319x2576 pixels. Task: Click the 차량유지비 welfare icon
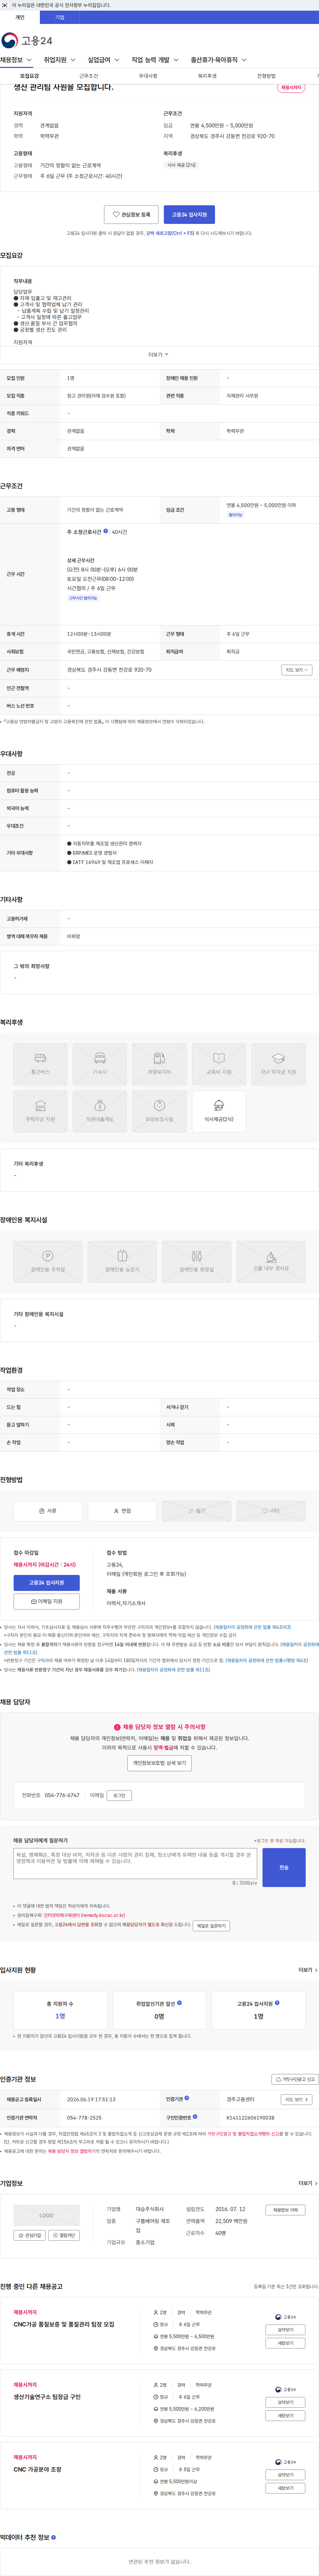coord(159,1064)
